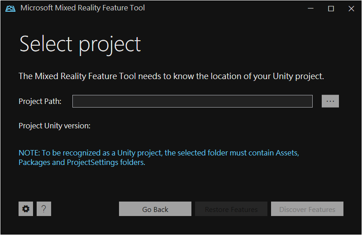Click the blue NOTE: prefix text
362x235 pixels.
(x=28, y=153)
